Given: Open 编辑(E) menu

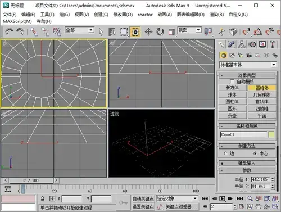Looking at the screenshot, I should click(x=28, y=15).
